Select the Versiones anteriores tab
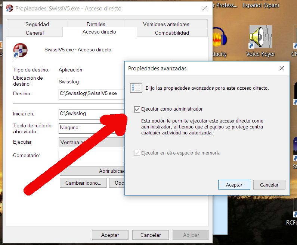The width and height of the screenshot is (297, 245). click(x=166, y=24)
